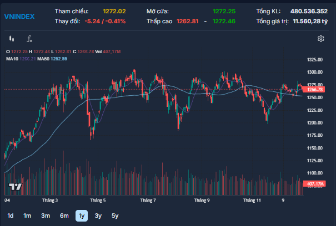Image resolution: width=336 pixels, height=226 pixels.
Task: Switch chart to 3y range
Action: [x=98, y=215]
